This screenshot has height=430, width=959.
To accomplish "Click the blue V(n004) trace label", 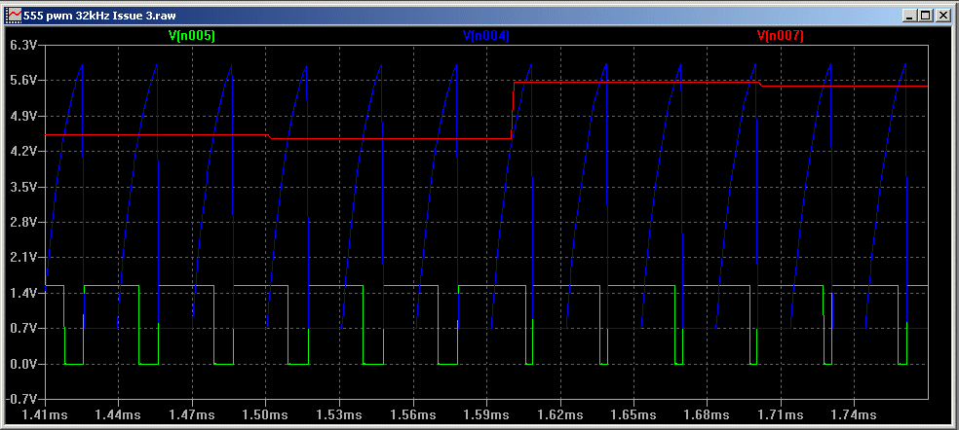I will pos(486,36).
